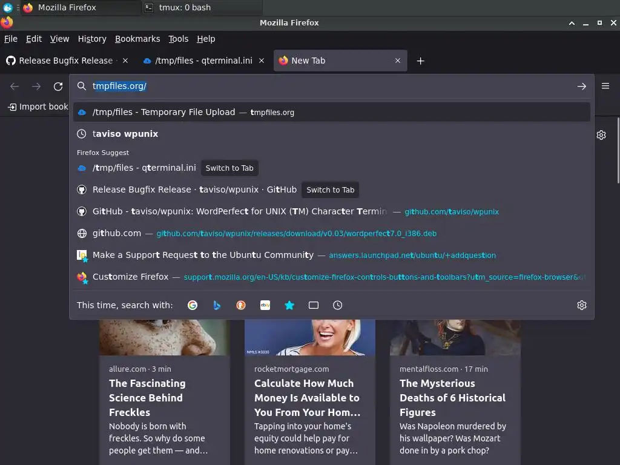Search this time with eBay icon
This screenshot has width=620, height=465.
[265, 305]
